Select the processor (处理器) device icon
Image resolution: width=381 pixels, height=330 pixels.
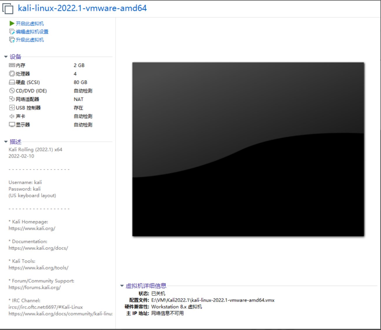(x=12, y=74)
